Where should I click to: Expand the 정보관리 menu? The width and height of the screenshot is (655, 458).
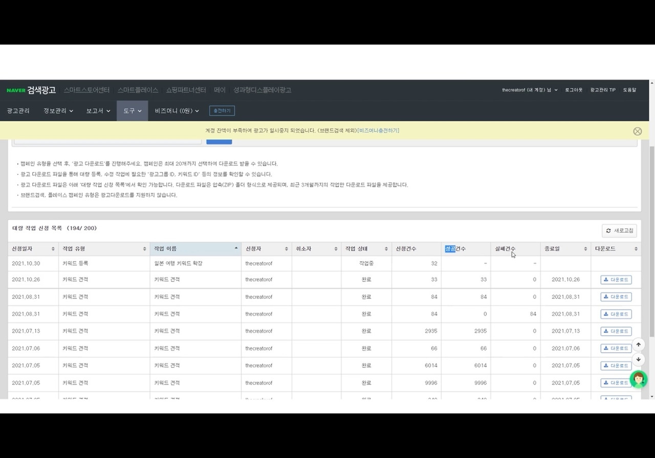58,111
